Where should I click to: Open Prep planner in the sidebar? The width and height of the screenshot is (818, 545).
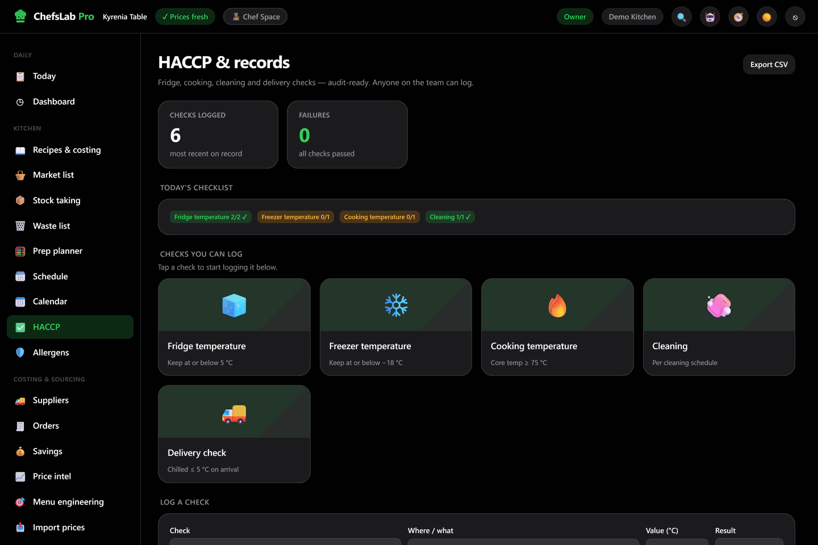[70, 251]
